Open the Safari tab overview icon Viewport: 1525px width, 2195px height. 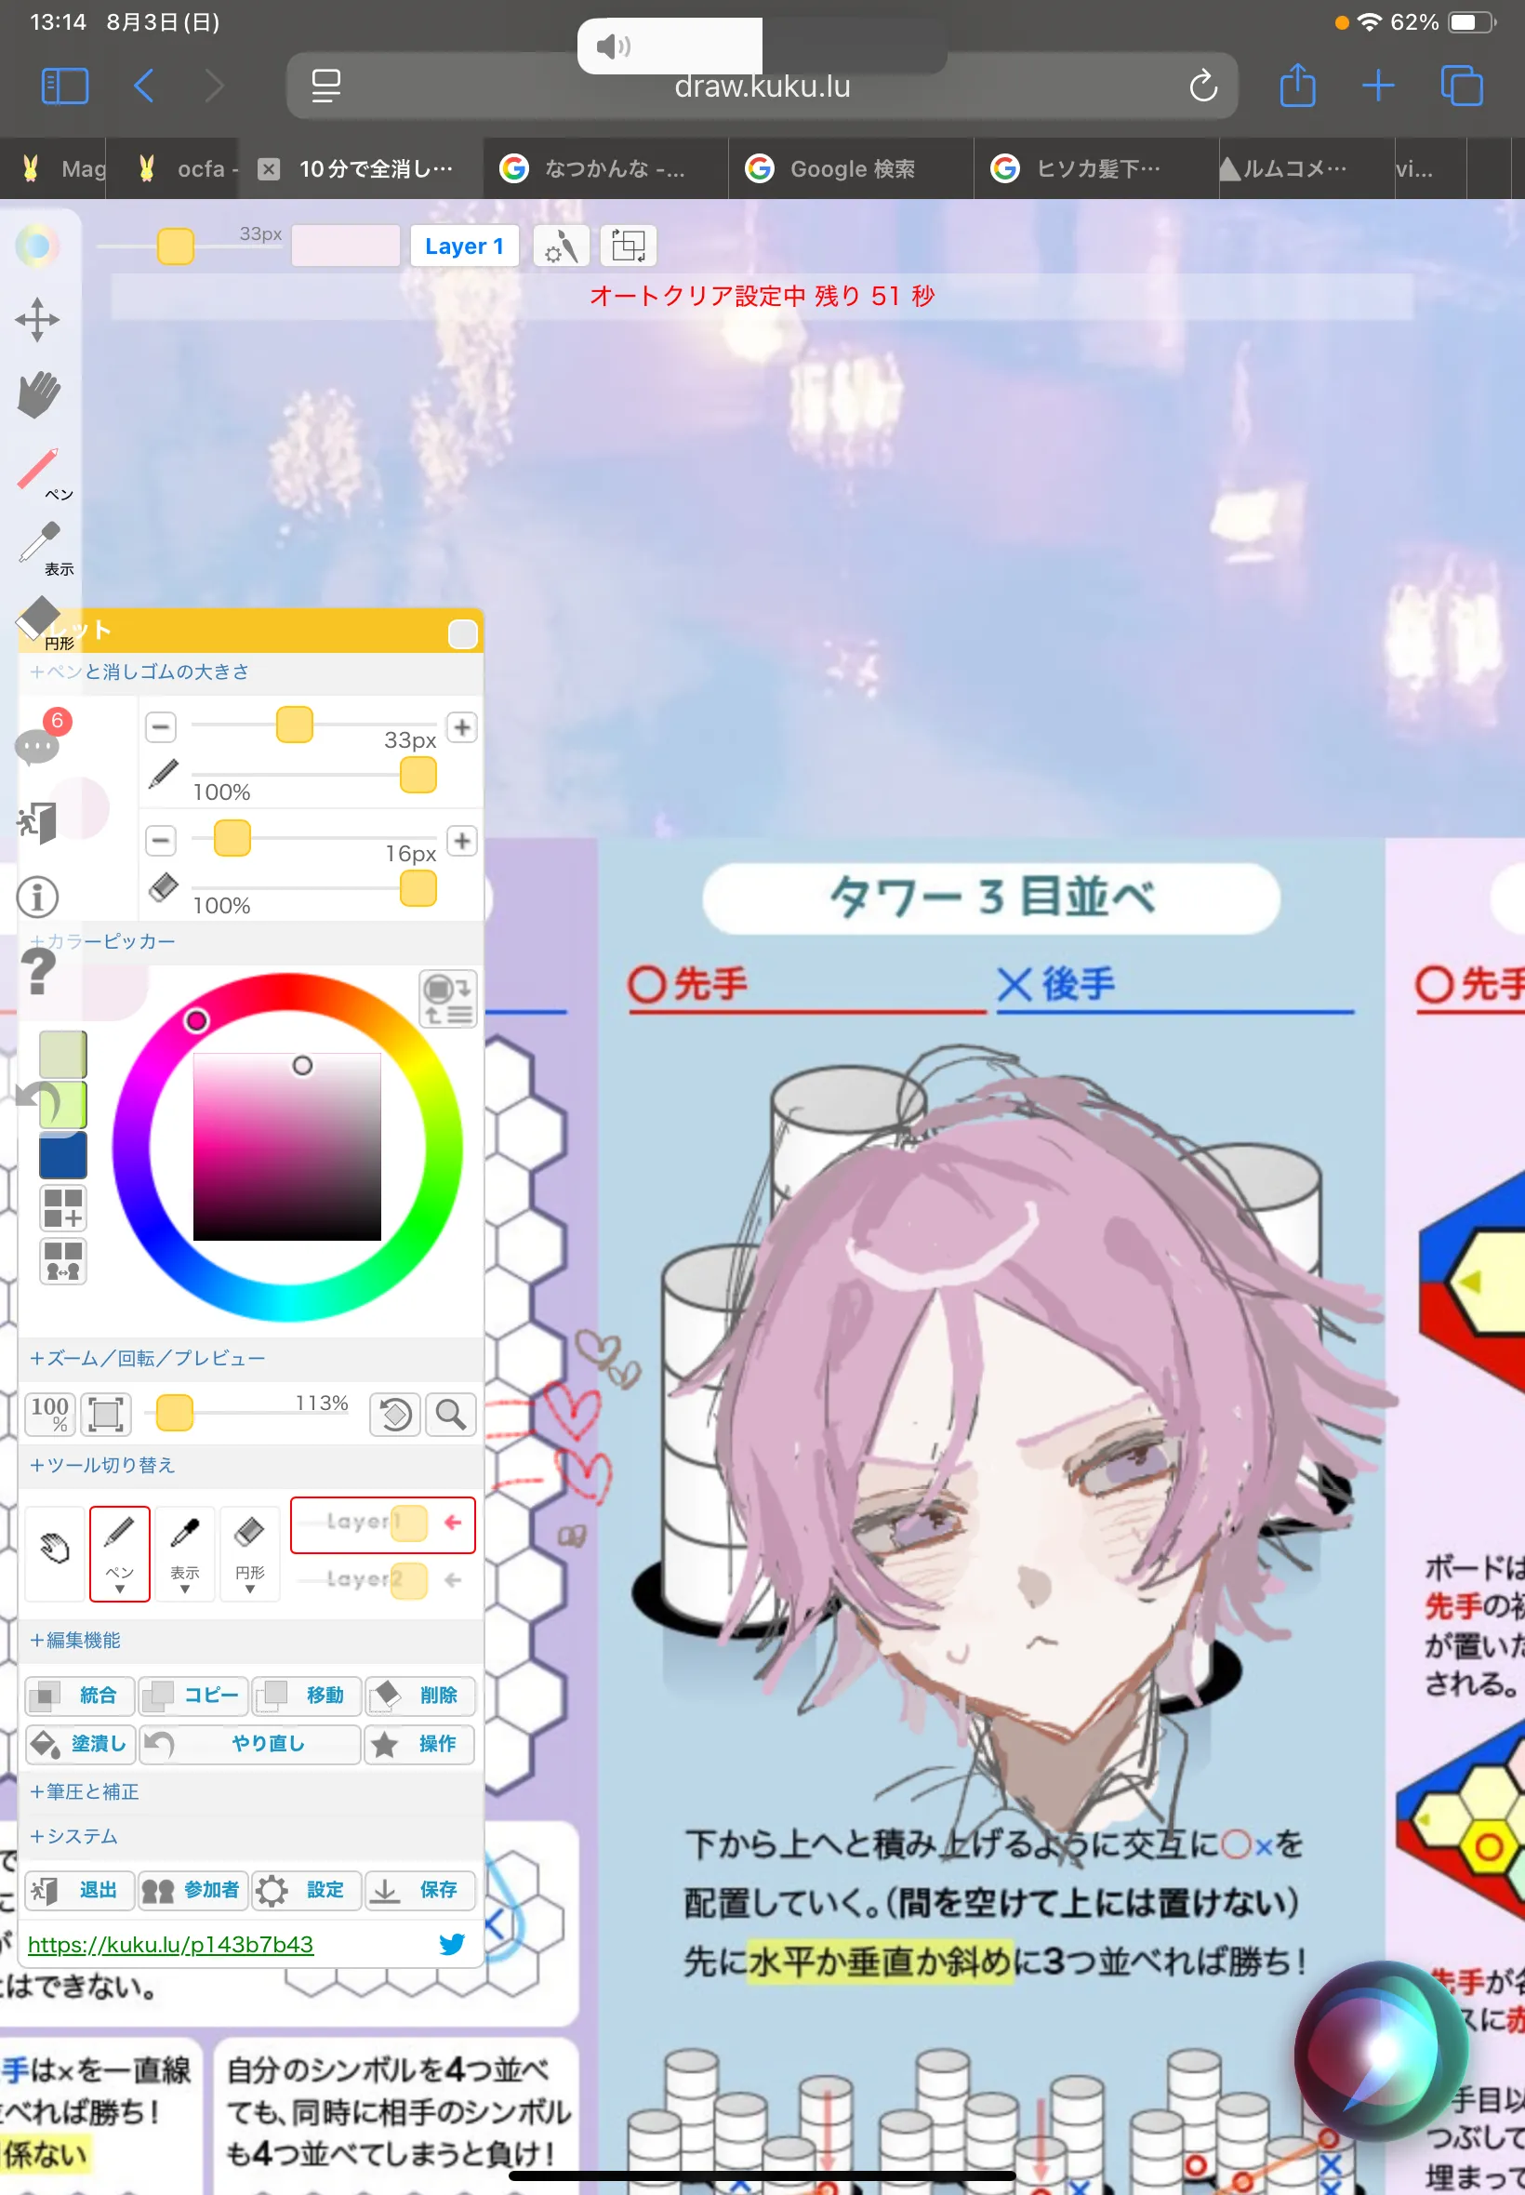tap(1461, 86)
